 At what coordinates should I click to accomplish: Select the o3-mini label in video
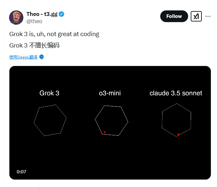tap(110, 93)
